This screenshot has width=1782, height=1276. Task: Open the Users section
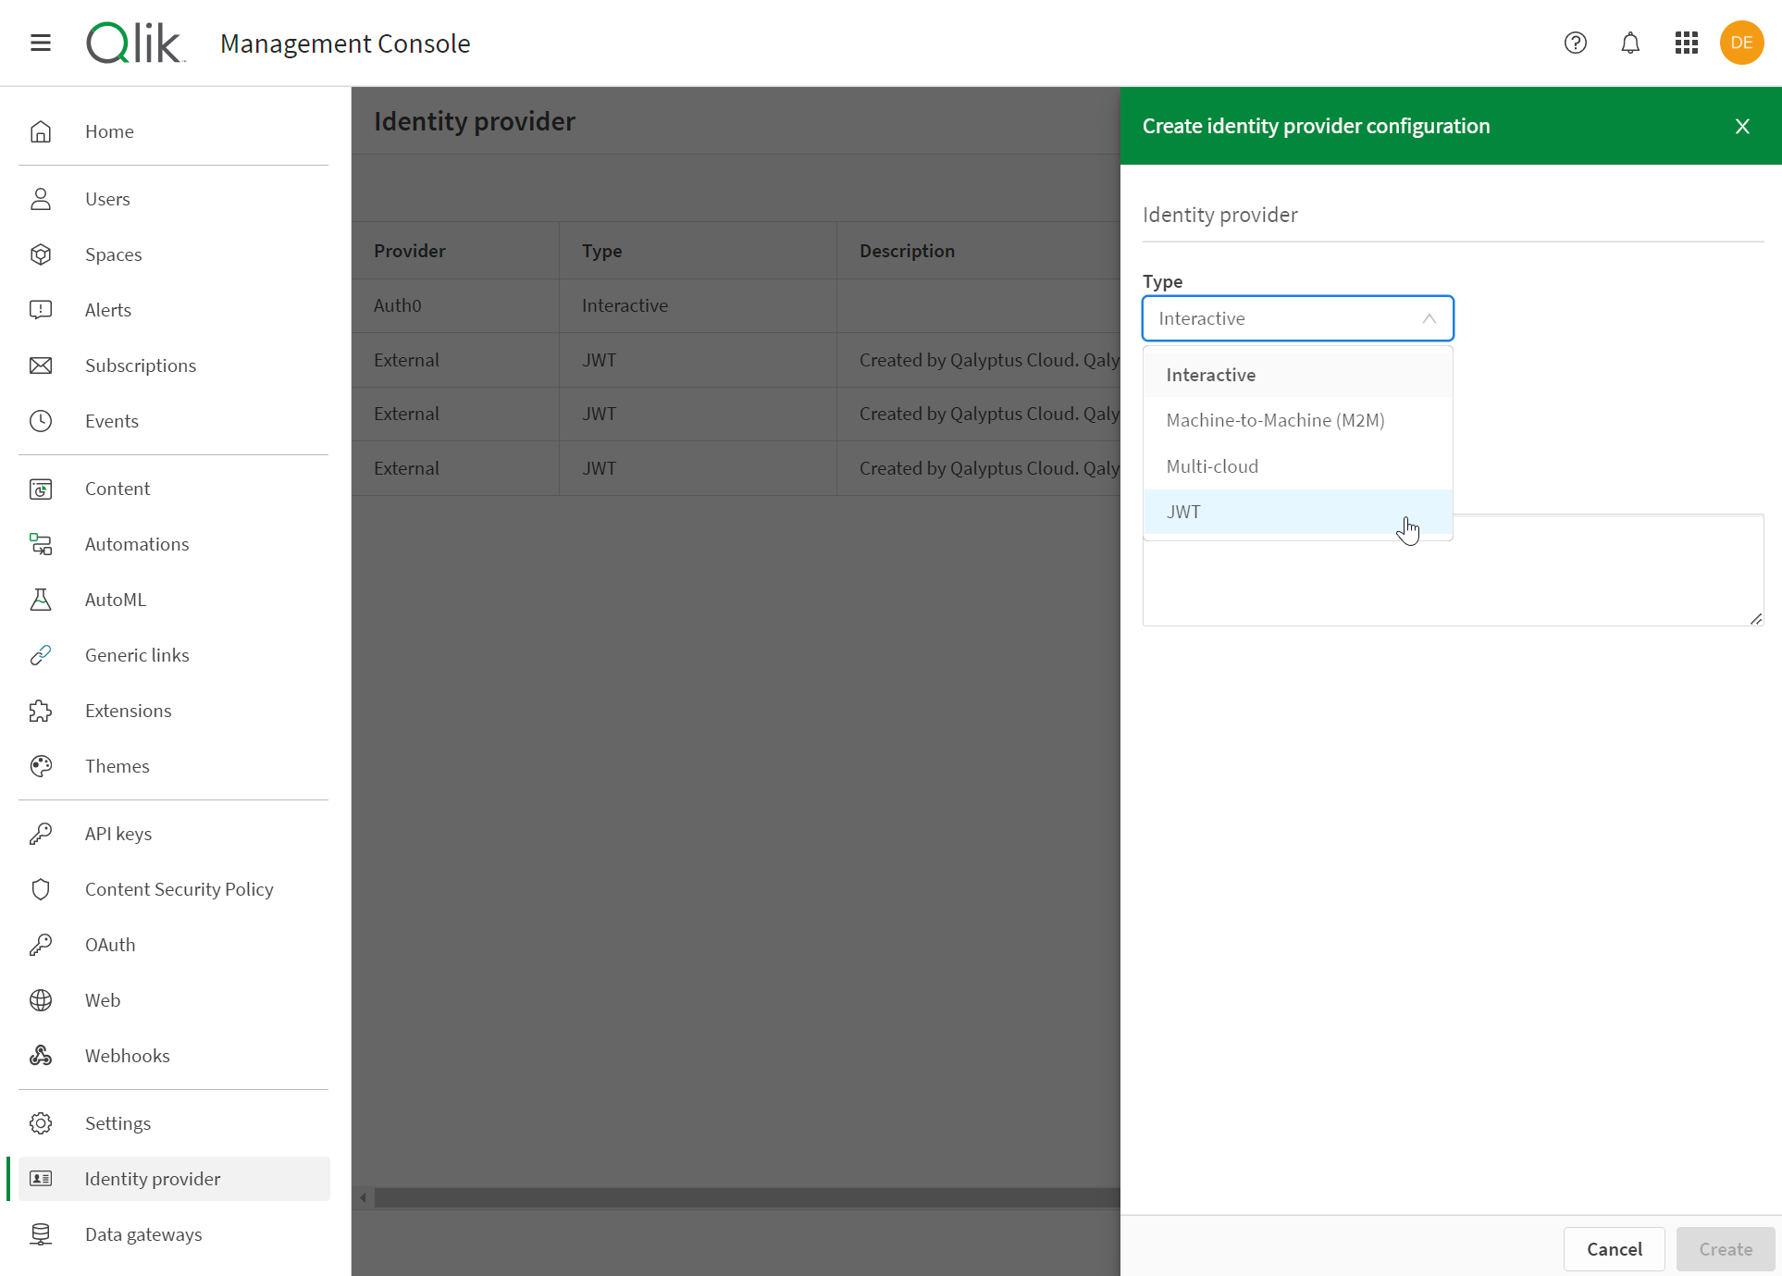(107, 198)
